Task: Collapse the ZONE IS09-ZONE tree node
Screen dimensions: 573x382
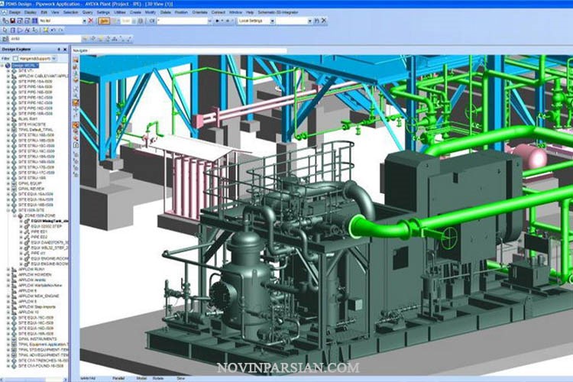Action: [15, 215]
